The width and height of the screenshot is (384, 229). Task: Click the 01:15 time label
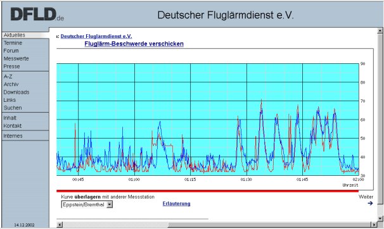[190, 180]
